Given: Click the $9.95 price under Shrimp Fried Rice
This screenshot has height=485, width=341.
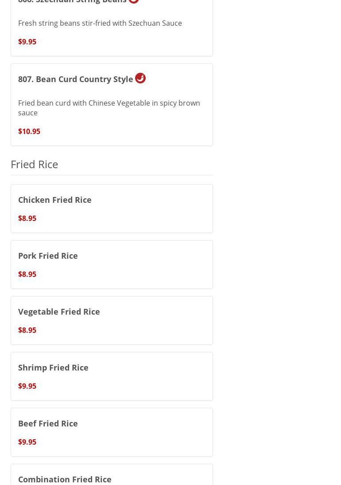Looking at the screenshot, I should pos(27,386).
